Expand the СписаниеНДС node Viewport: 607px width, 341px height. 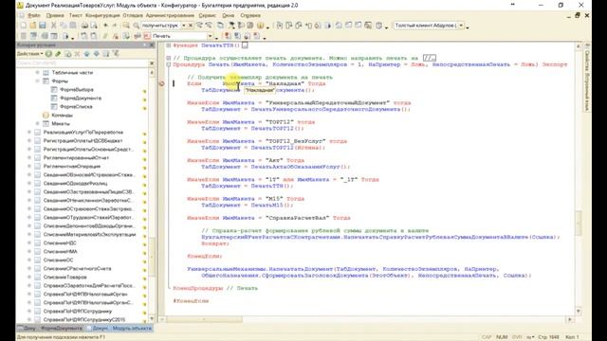[29, 243]
